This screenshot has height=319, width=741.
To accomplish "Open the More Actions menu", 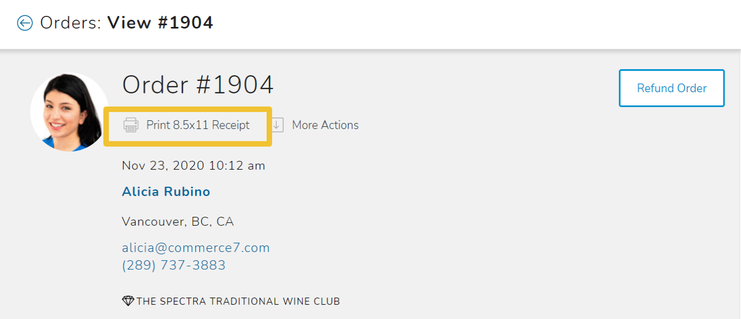I will pos(325,125).
